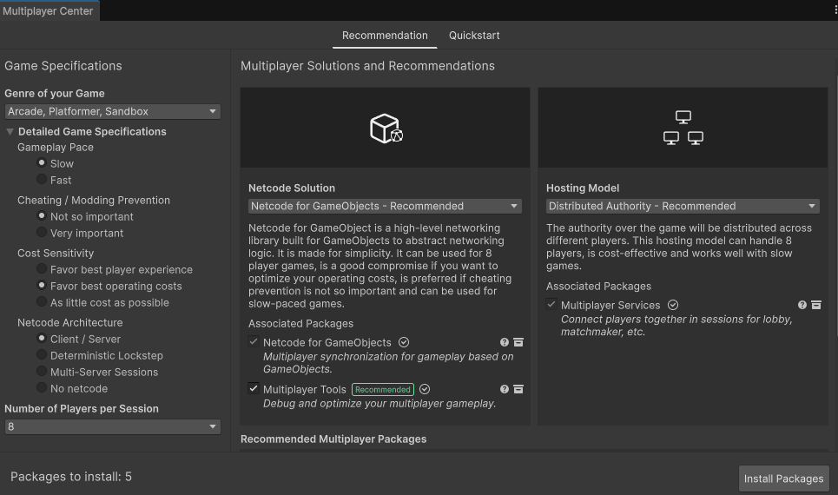Select Fast gameplay pace
Image resolution: width=838 pixels, height=495 pixels.
pos(42,180)
